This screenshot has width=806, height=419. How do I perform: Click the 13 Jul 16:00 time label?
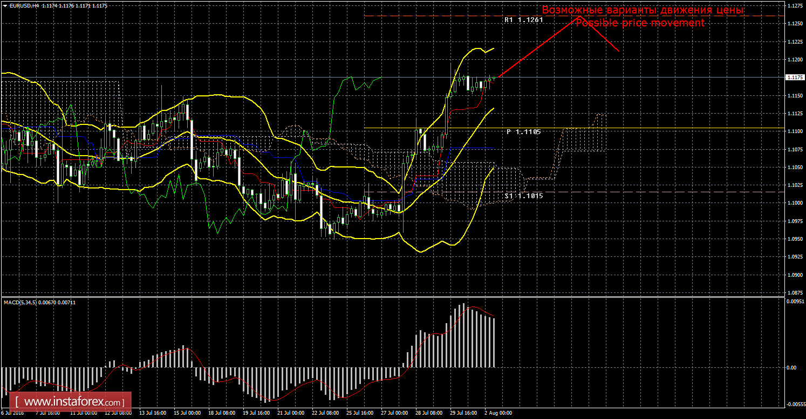click(152, 414)
